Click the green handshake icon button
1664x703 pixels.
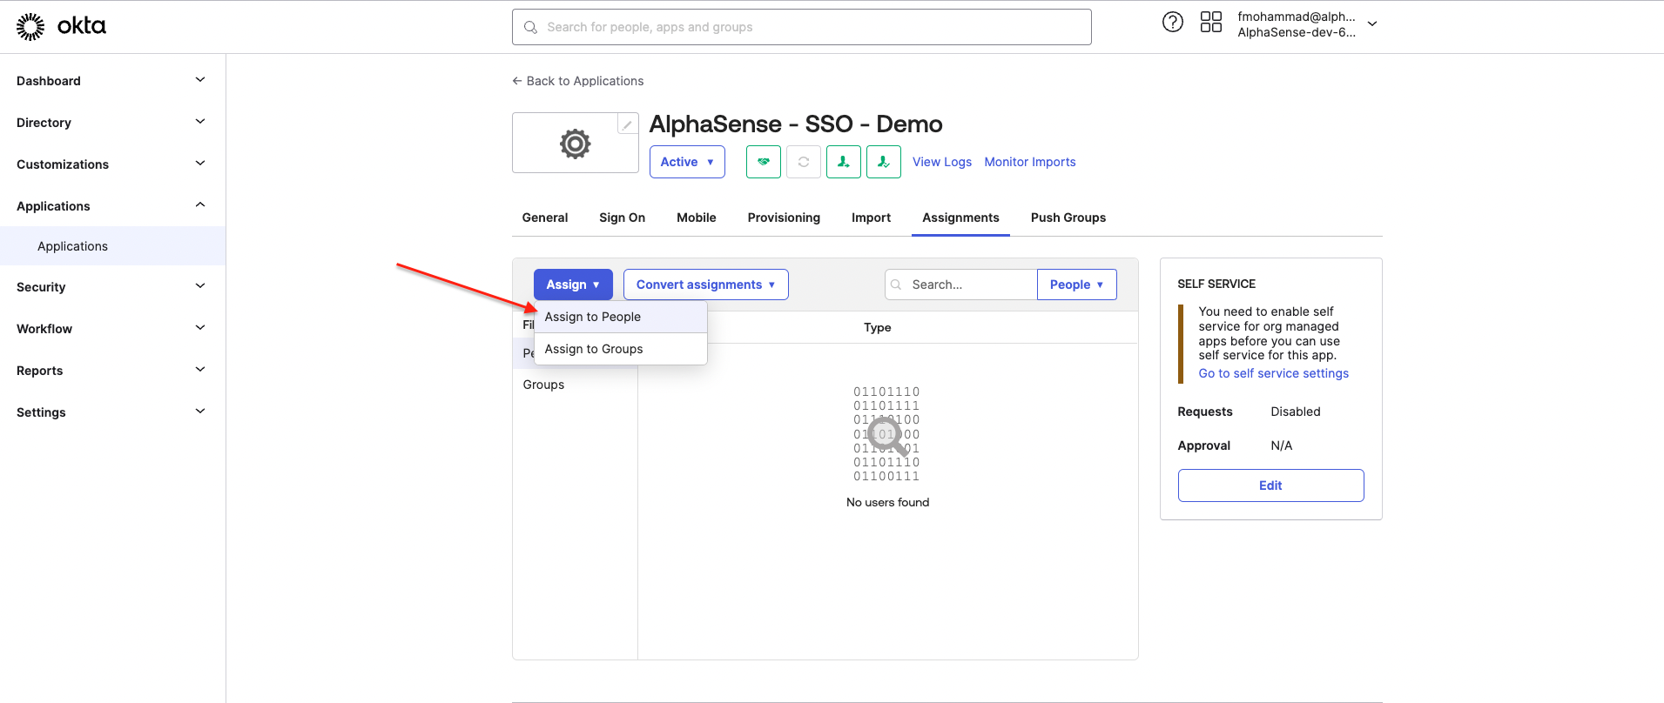point(764,162)
